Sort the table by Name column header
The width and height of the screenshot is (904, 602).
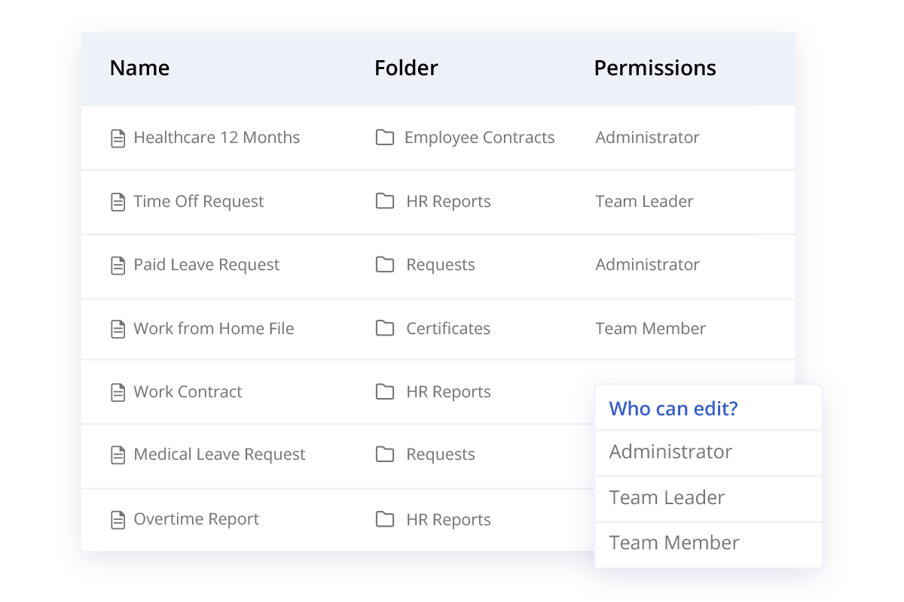coord(139,68)
